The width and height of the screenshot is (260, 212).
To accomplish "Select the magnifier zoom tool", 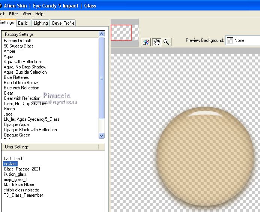I will tap(166, 42).
